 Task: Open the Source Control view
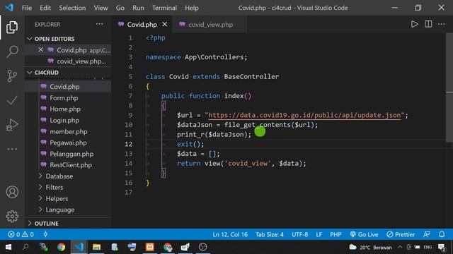click(x=12, y=76)
